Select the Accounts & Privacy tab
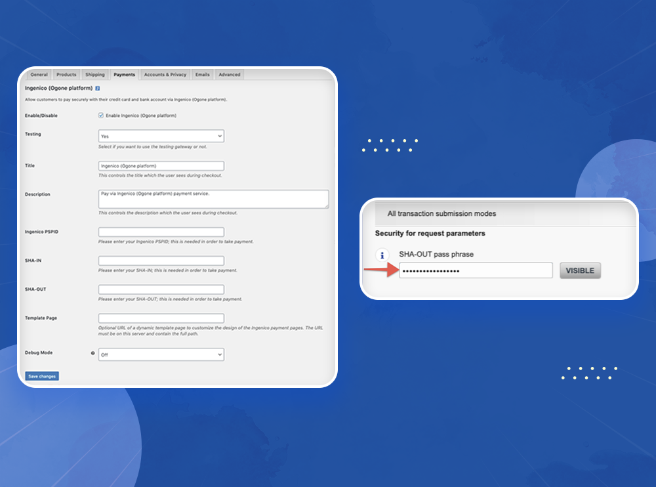 coord(165,75)
